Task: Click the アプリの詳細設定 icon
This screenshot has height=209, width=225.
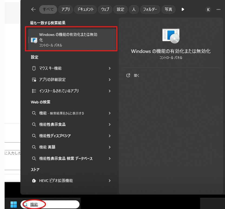Action: [x=34, y=80]
